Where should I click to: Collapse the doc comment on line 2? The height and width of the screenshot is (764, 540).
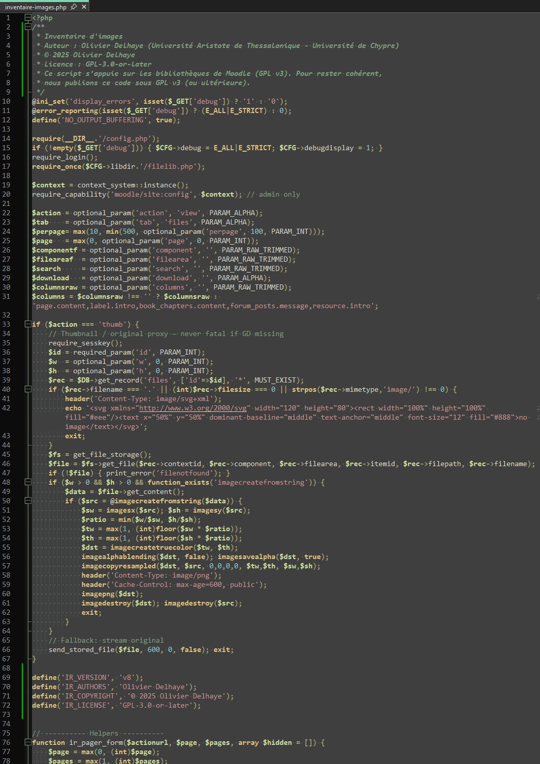(x=28, y=27)
